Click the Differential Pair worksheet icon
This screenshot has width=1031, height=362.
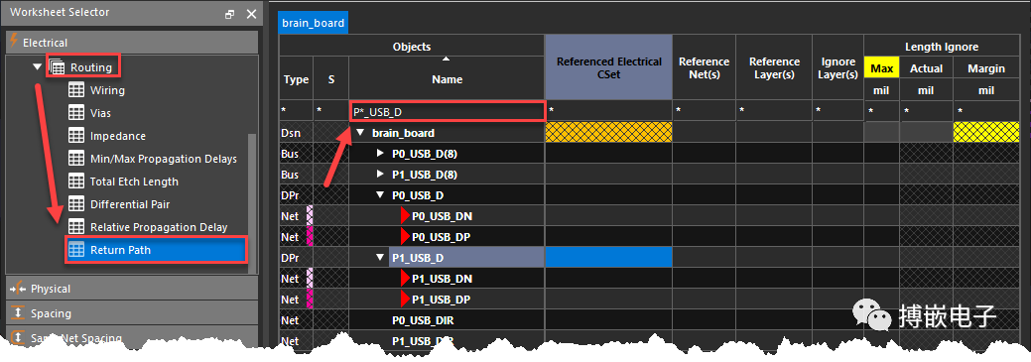coord(76,204)
